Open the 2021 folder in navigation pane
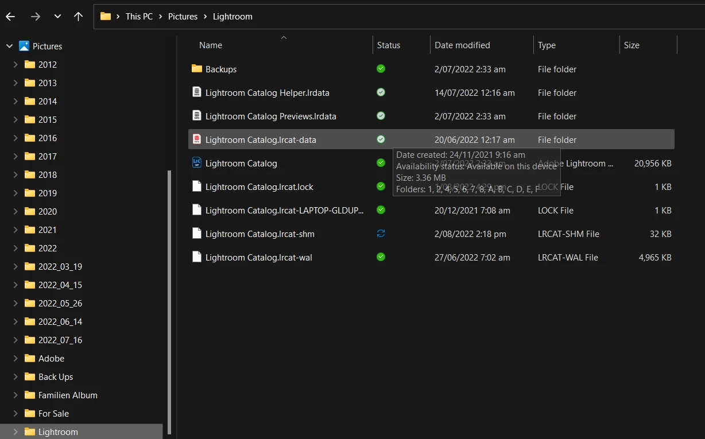The height and width of the screenshot is (439, 705). pos(47,230)
